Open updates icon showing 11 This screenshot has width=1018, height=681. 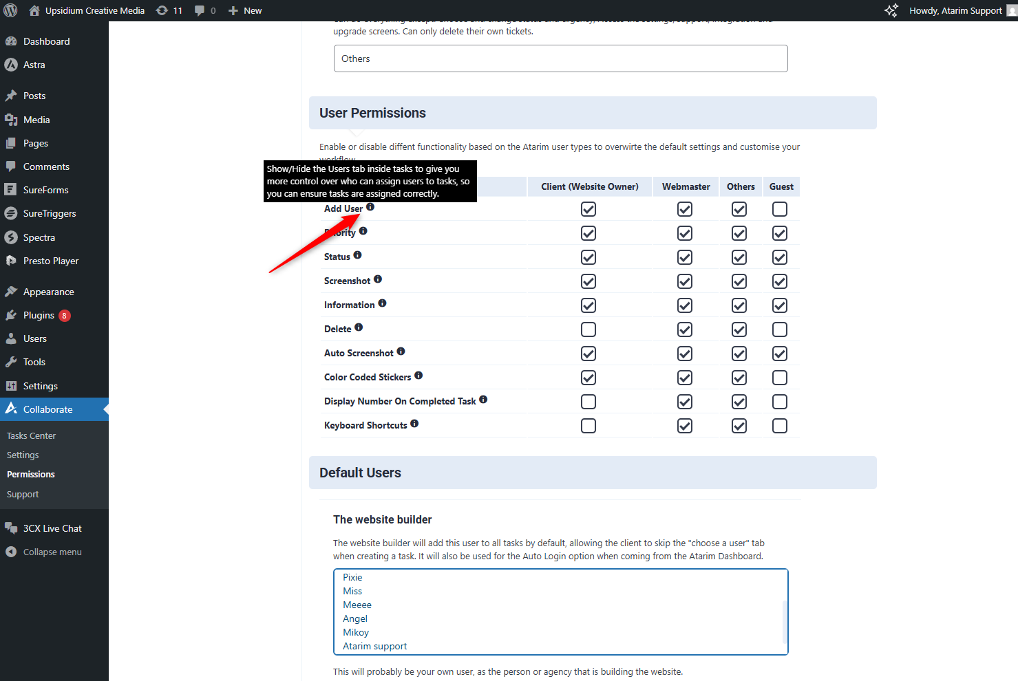click(x=162, y=10)
